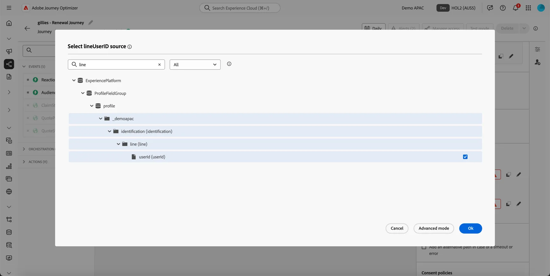Screen dimensions: 550x276
Task: Select the userId (userId) row label
Action: [x=152, y=157]
